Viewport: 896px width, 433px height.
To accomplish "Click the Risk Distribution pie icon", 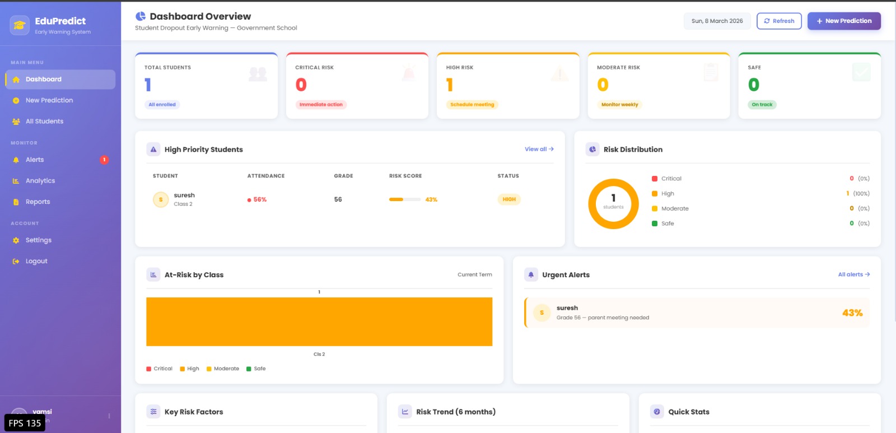I will (592, 150).
